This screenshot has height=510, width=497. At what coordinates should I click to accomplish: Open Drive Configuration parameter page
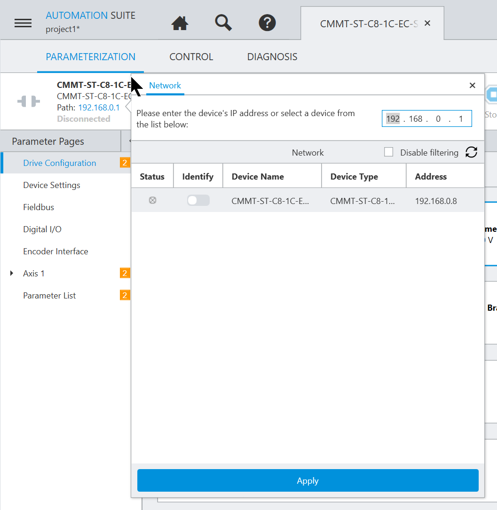coord(60,163)
